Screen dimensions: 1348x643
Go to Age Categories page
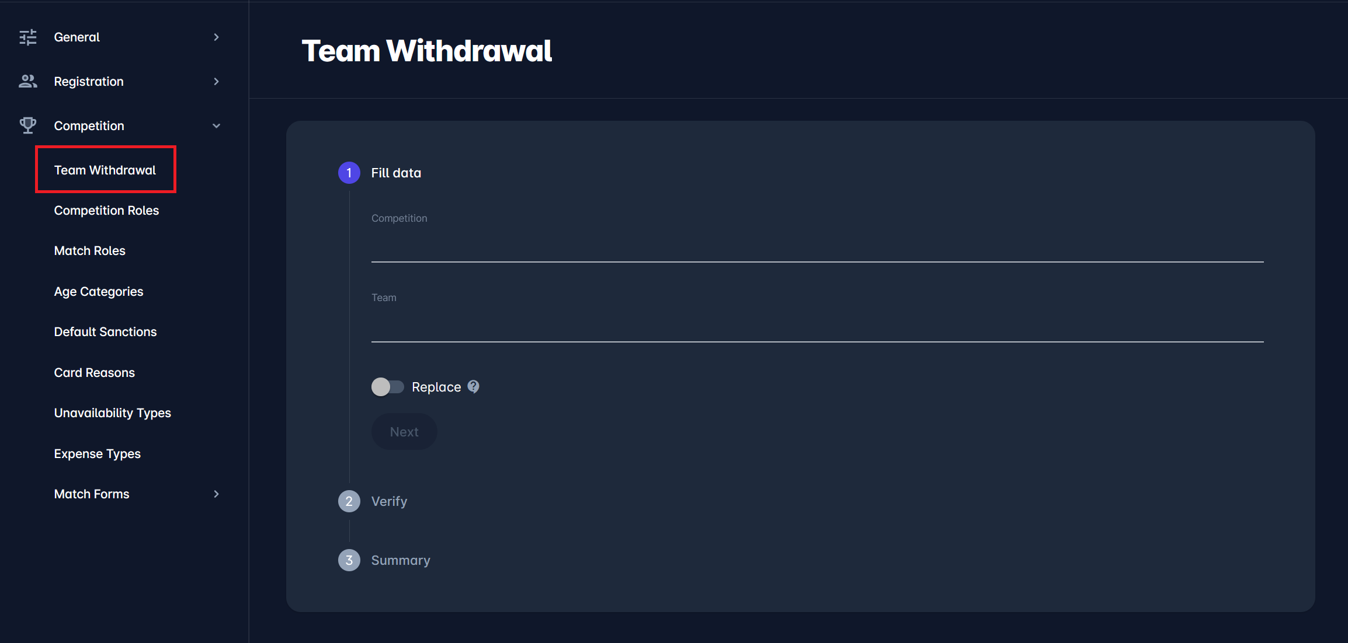click(x=99, y=292)
